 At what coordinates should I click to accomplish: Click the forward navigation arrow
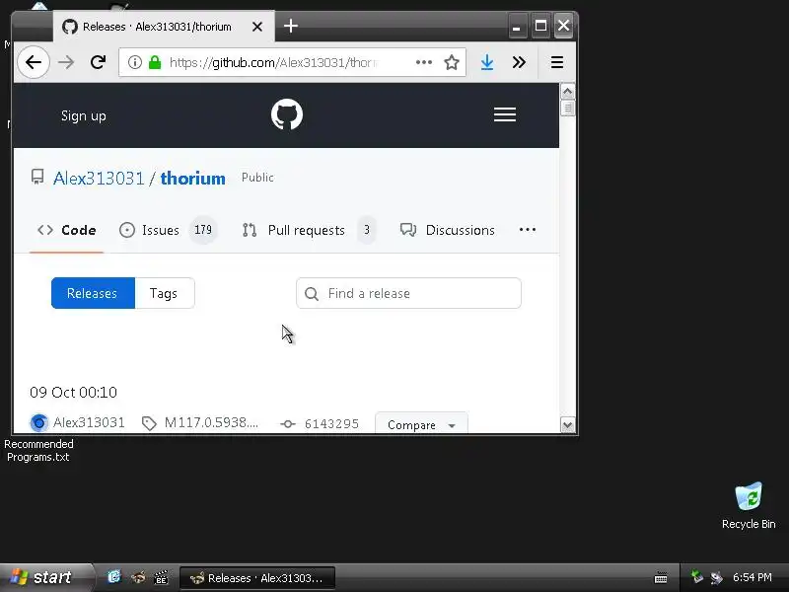(66, 62)
